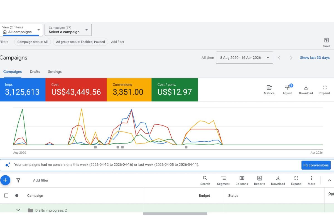Open the Select a campaign dropdown

pos(68,30)
